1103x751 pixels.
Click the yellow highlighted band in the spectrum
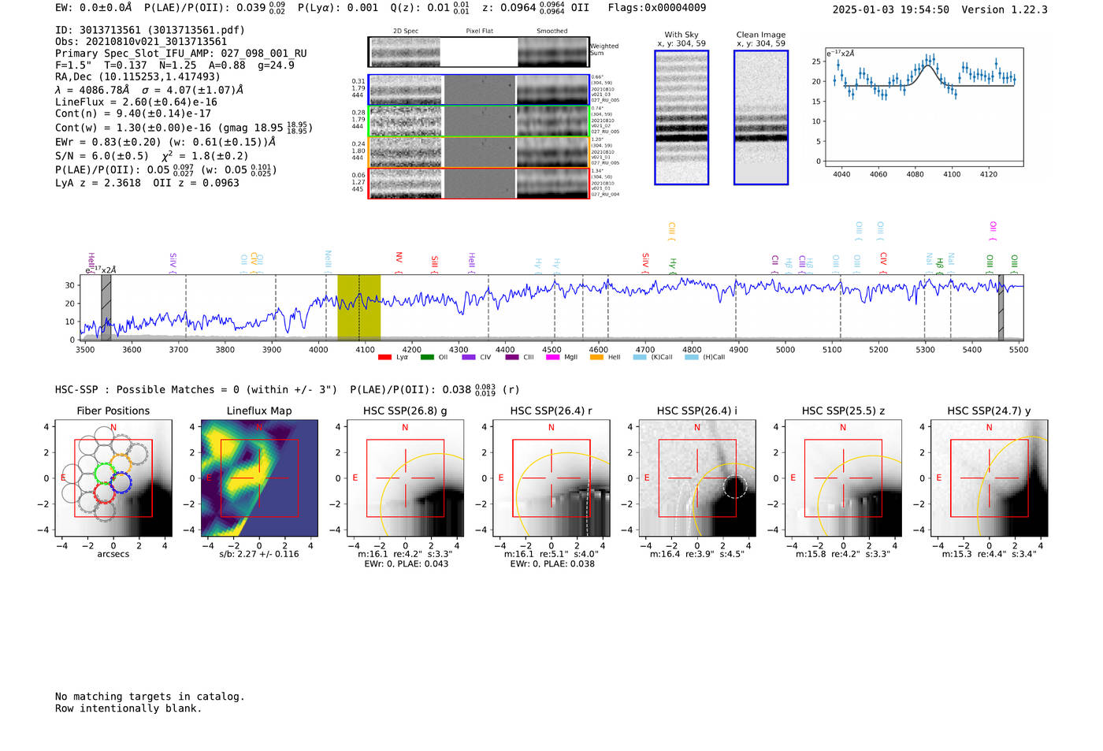[359, 307]
